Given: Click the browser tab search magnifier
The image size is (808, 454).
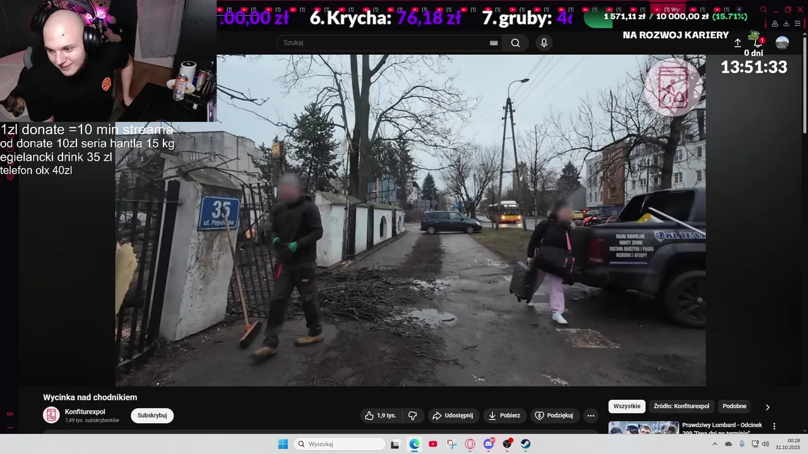Looking at the screenshot, I should 763,9.
